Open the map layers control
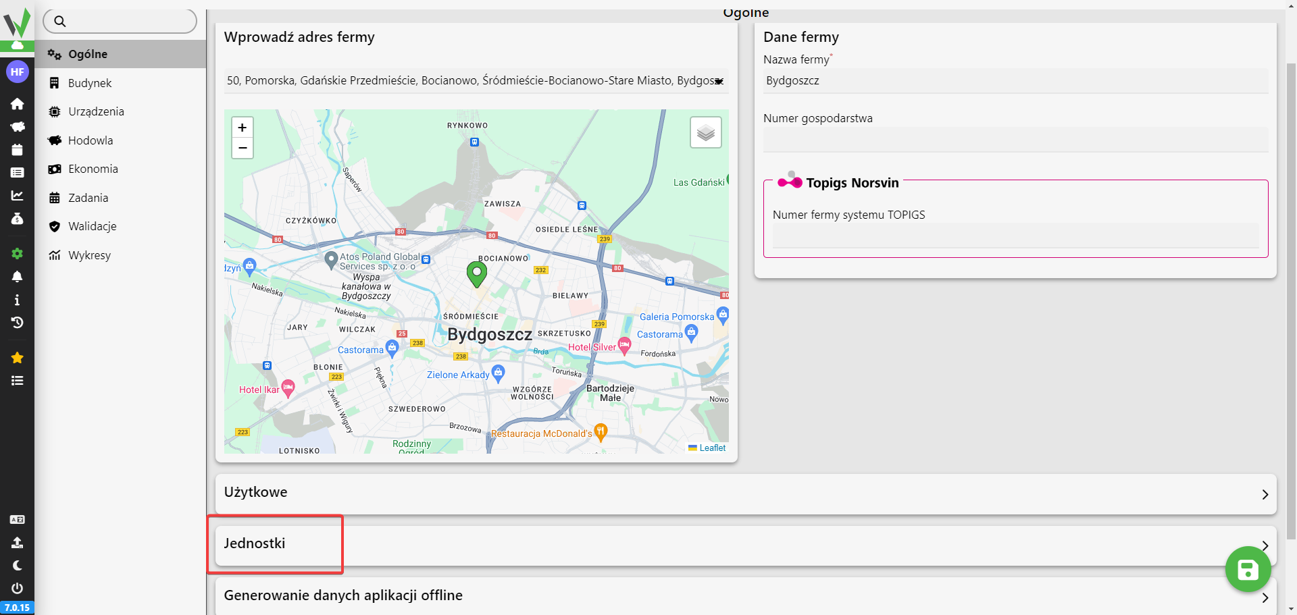Viewport: 1297px width, 615px height. tap(705, 132)
